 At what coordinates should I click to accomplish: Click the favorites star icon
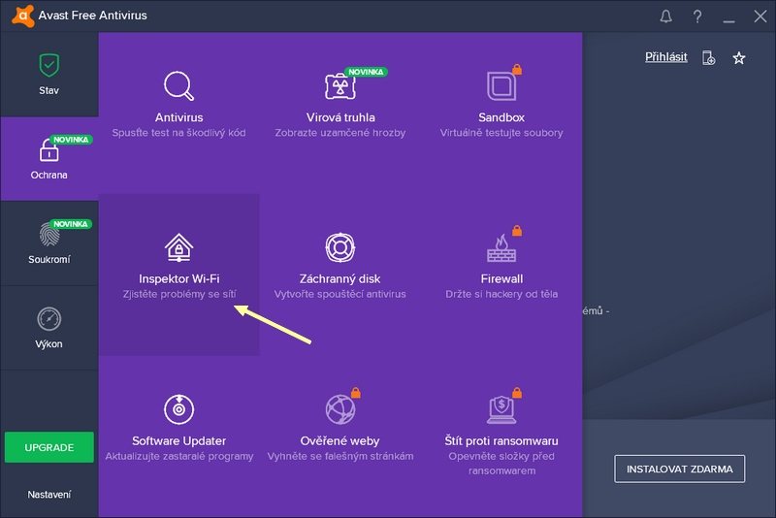pyautogui.click(x=739, y=58)
